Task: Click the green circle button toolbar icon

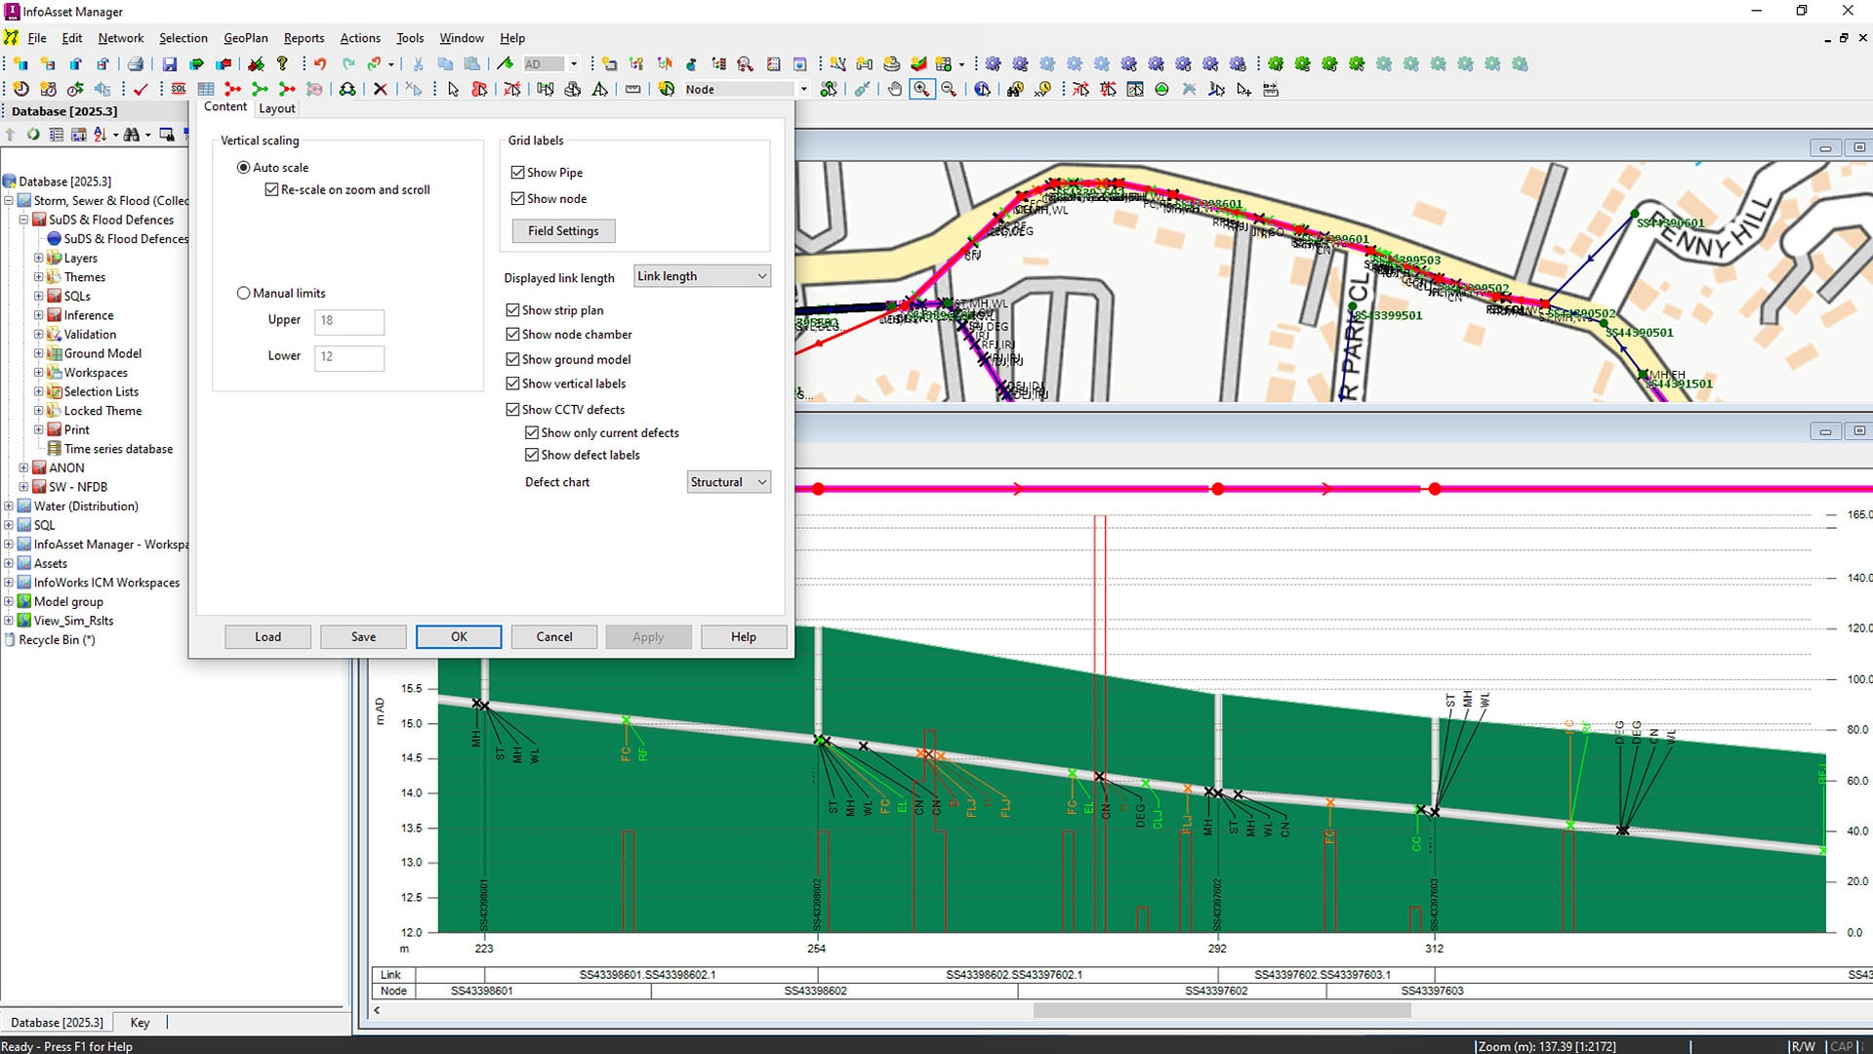Action: (x=1161, y=90)
